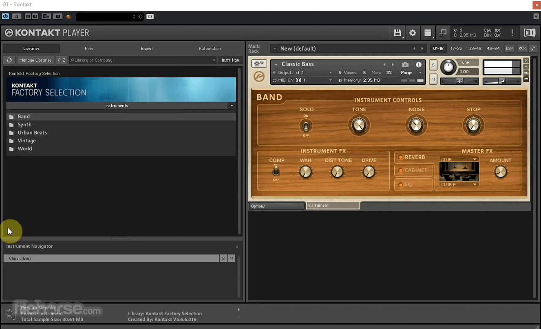This screenshot has width=541, height=329.
Task: Toggle AUX sends button on instrument header
Action: point(526,73)
